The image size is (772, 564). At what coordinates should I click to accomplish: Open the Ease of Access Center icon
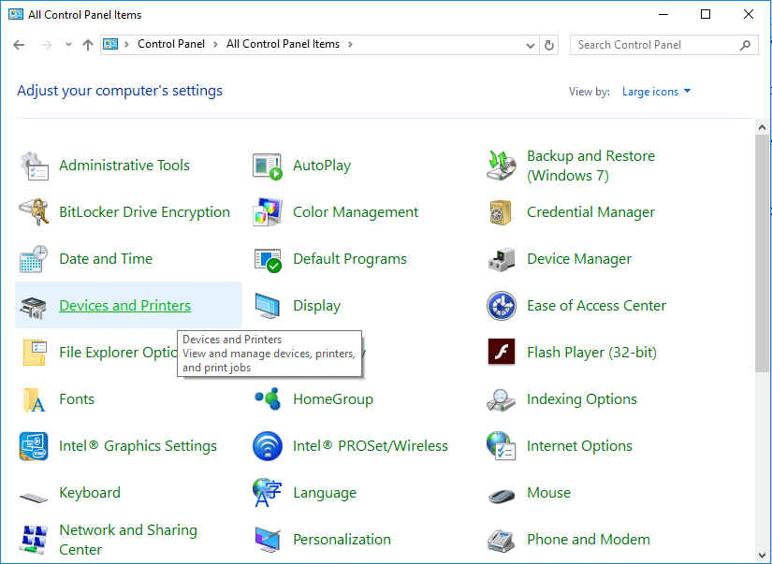pos(502,306)
